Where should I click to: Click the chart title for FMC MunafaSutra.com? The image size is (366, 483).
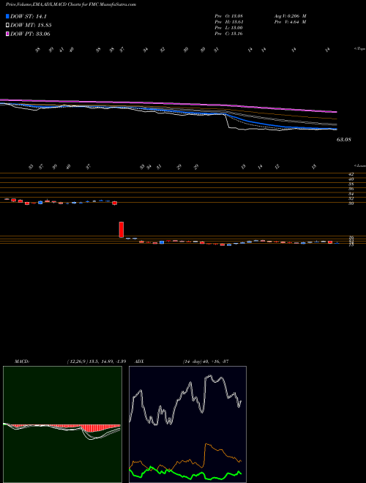[70, 4]
